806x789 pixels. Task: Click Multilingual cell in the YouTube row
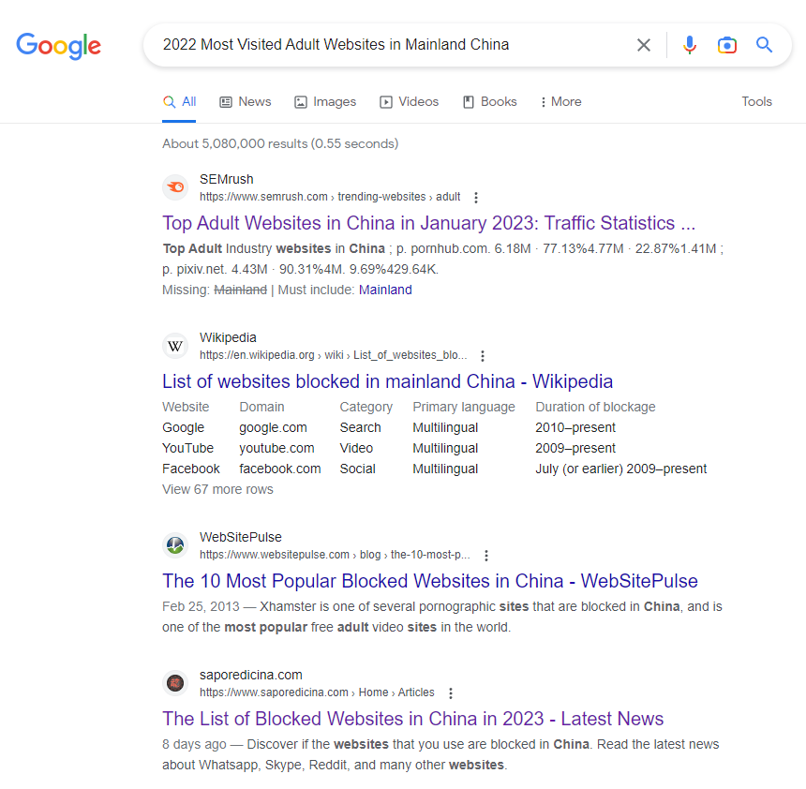pos(445,448)
